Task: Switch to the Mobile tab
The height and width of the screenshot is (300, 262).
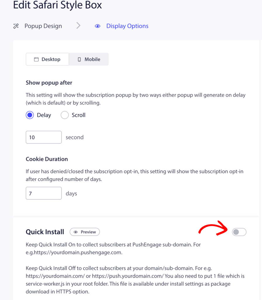Action: [x=89, y=59]
